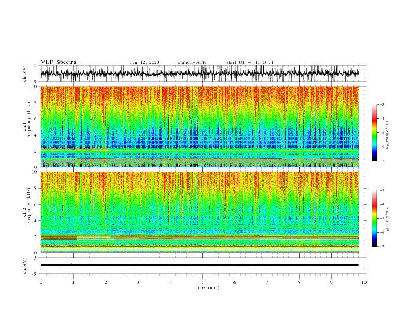Click the '-3' tick on the ch.1 color bar

click(382, 104)
